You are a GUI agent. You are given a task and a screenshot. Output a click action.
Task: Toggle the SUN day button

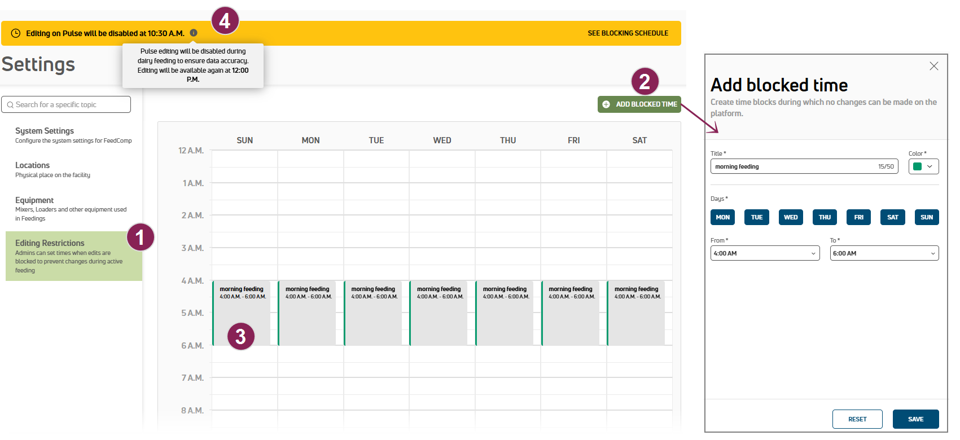tap(926, 217)
